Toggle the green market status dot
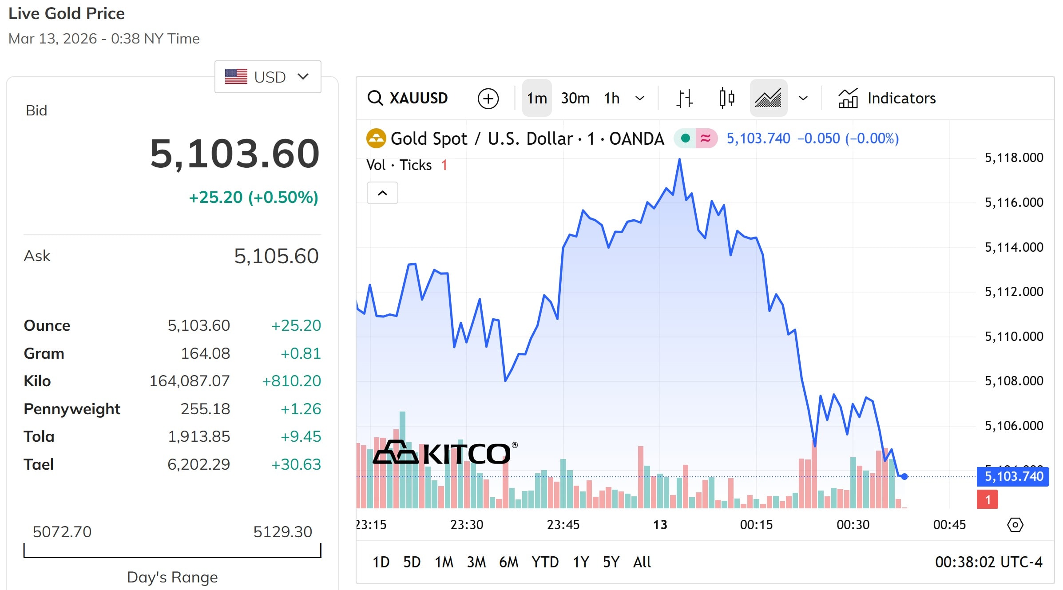This screenshot has height=590, width=1063. (685, 139)
